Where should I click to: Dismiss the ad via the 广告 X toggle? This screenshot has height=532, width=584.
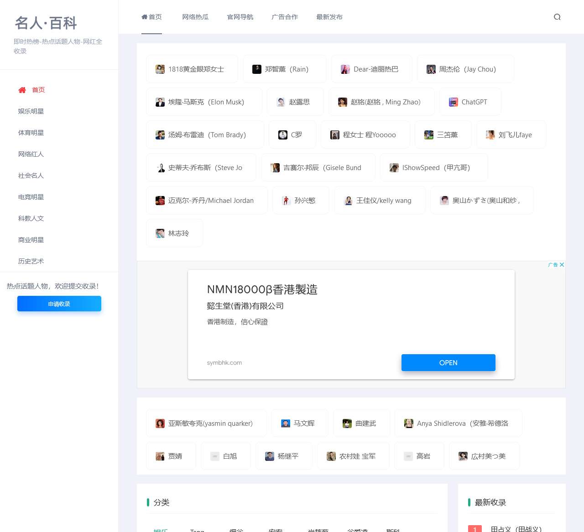562,264
